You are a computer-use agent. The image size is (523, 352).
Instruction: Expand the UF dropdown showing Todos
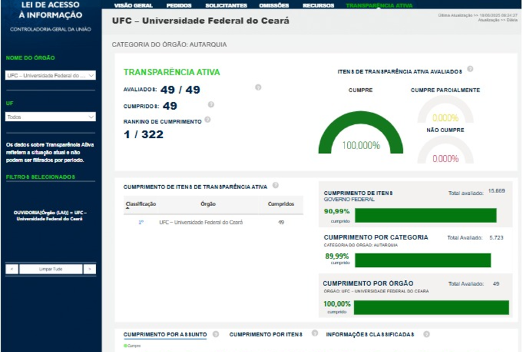[x=50, y=117]
